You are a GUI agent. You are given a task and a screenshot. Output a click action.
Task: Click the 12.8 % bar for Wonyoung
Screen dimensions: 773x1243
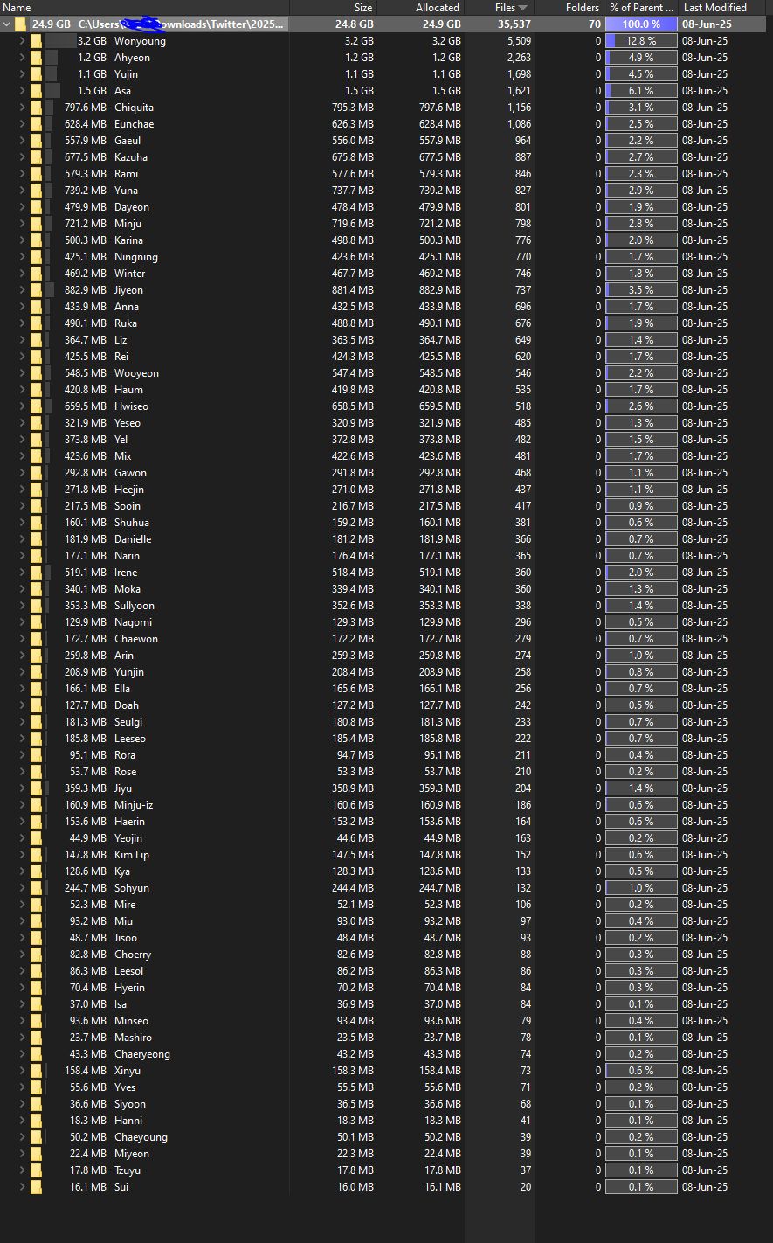tap(641, 41)
